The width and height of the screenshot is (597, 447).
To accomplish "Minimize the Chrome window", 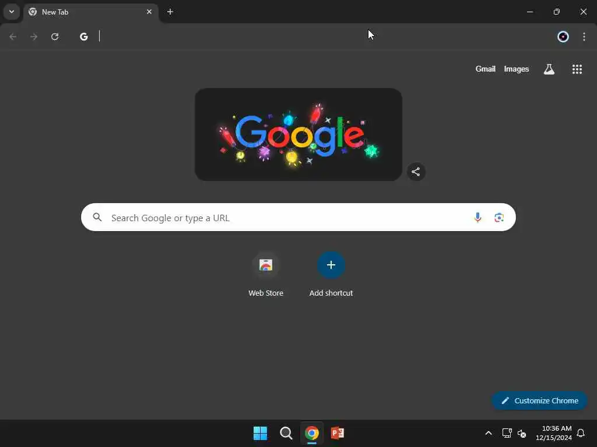I will click(529, 12).
